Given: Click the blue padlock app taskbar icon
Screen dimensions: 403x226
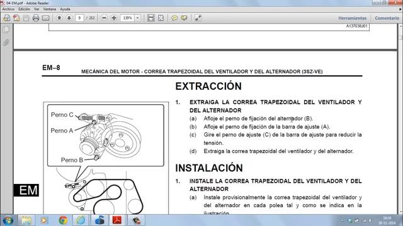Looking at the screenshot, I should [99, 220].
